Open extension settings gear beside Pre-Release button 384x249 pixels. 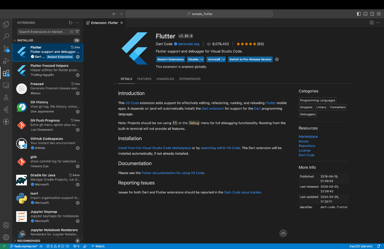click(277, 59)
